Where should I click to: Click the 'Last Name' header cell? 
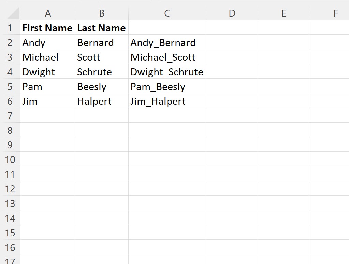(x=102, y=28)
